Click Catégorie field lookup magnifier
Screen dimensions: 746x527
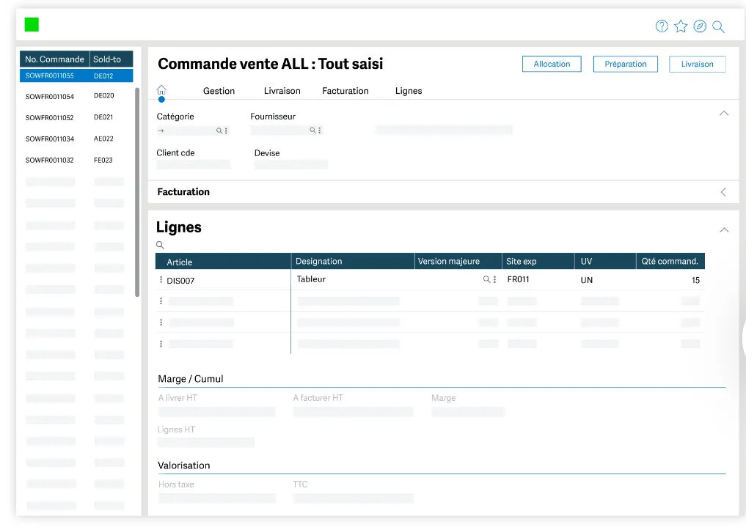[219, 130]
